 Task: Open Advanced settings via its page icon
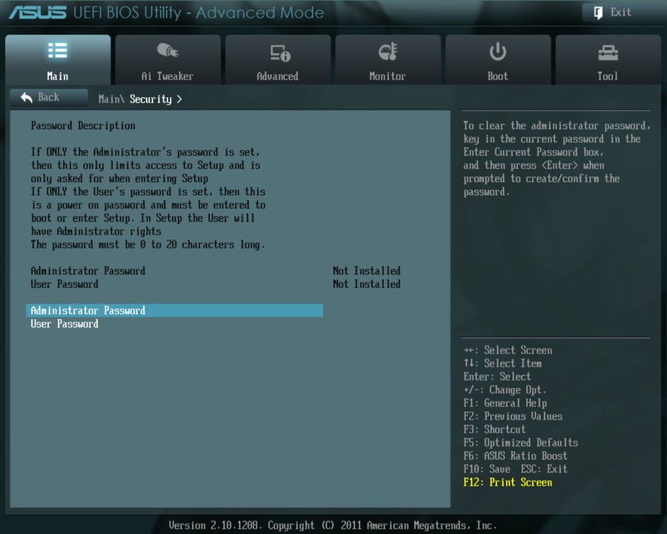(x=277, y=50)
